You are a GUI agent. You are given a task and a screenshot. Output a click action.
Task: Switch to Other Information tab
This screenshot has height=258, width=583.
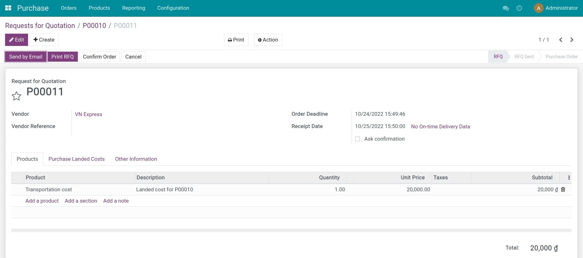(x=136, y=159)
